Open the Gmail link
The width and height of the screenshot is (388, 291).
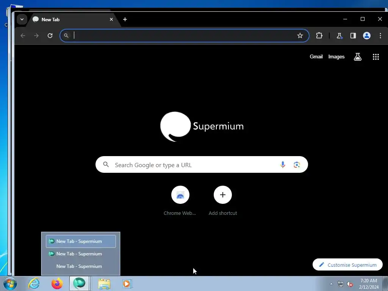pyautogui.click(x=316, y=57)
